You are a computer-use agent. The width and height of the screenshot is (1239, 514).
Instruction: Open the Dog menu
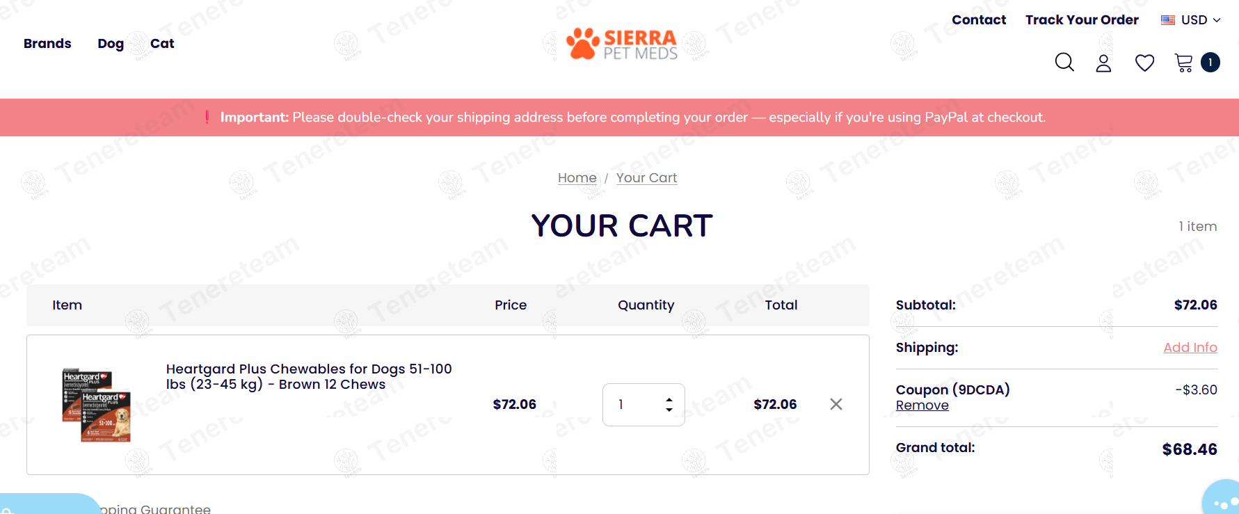pos(111,44)
